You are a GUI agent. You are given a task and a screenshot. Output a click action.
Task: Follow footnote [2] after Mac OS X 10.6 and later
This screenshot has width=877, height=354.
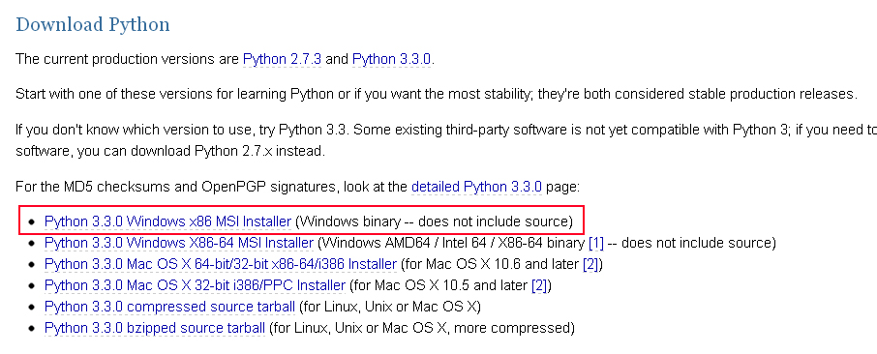[x=590, y=264]
